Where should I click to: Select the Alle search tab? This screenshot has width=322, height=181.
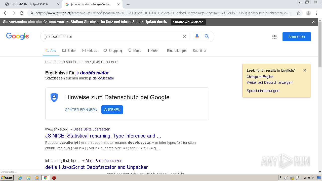pos(51,51)
